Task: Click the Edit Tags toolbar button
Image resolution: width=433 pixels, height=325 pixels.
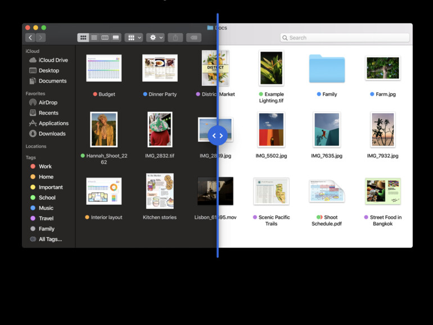Action: [x=194, y=38]
